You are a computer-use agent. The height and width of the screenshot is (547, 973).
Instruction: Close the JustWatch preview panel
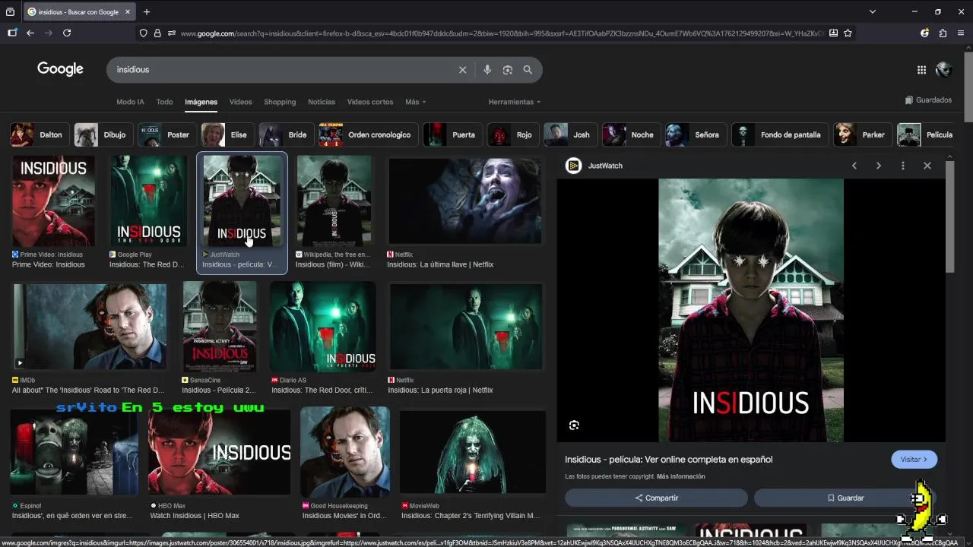tap(927, 166)
